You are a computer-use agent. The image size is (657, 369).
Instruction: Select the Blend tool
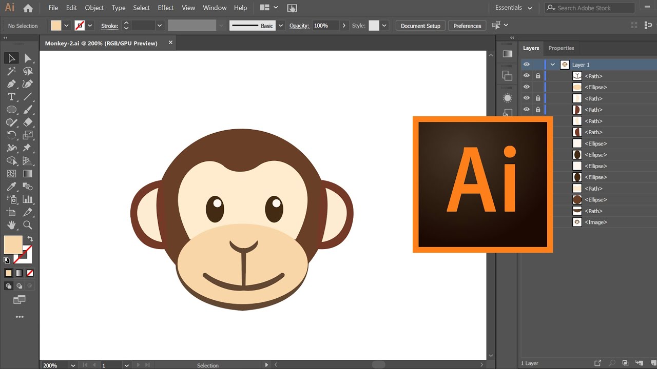click(28, 187)
